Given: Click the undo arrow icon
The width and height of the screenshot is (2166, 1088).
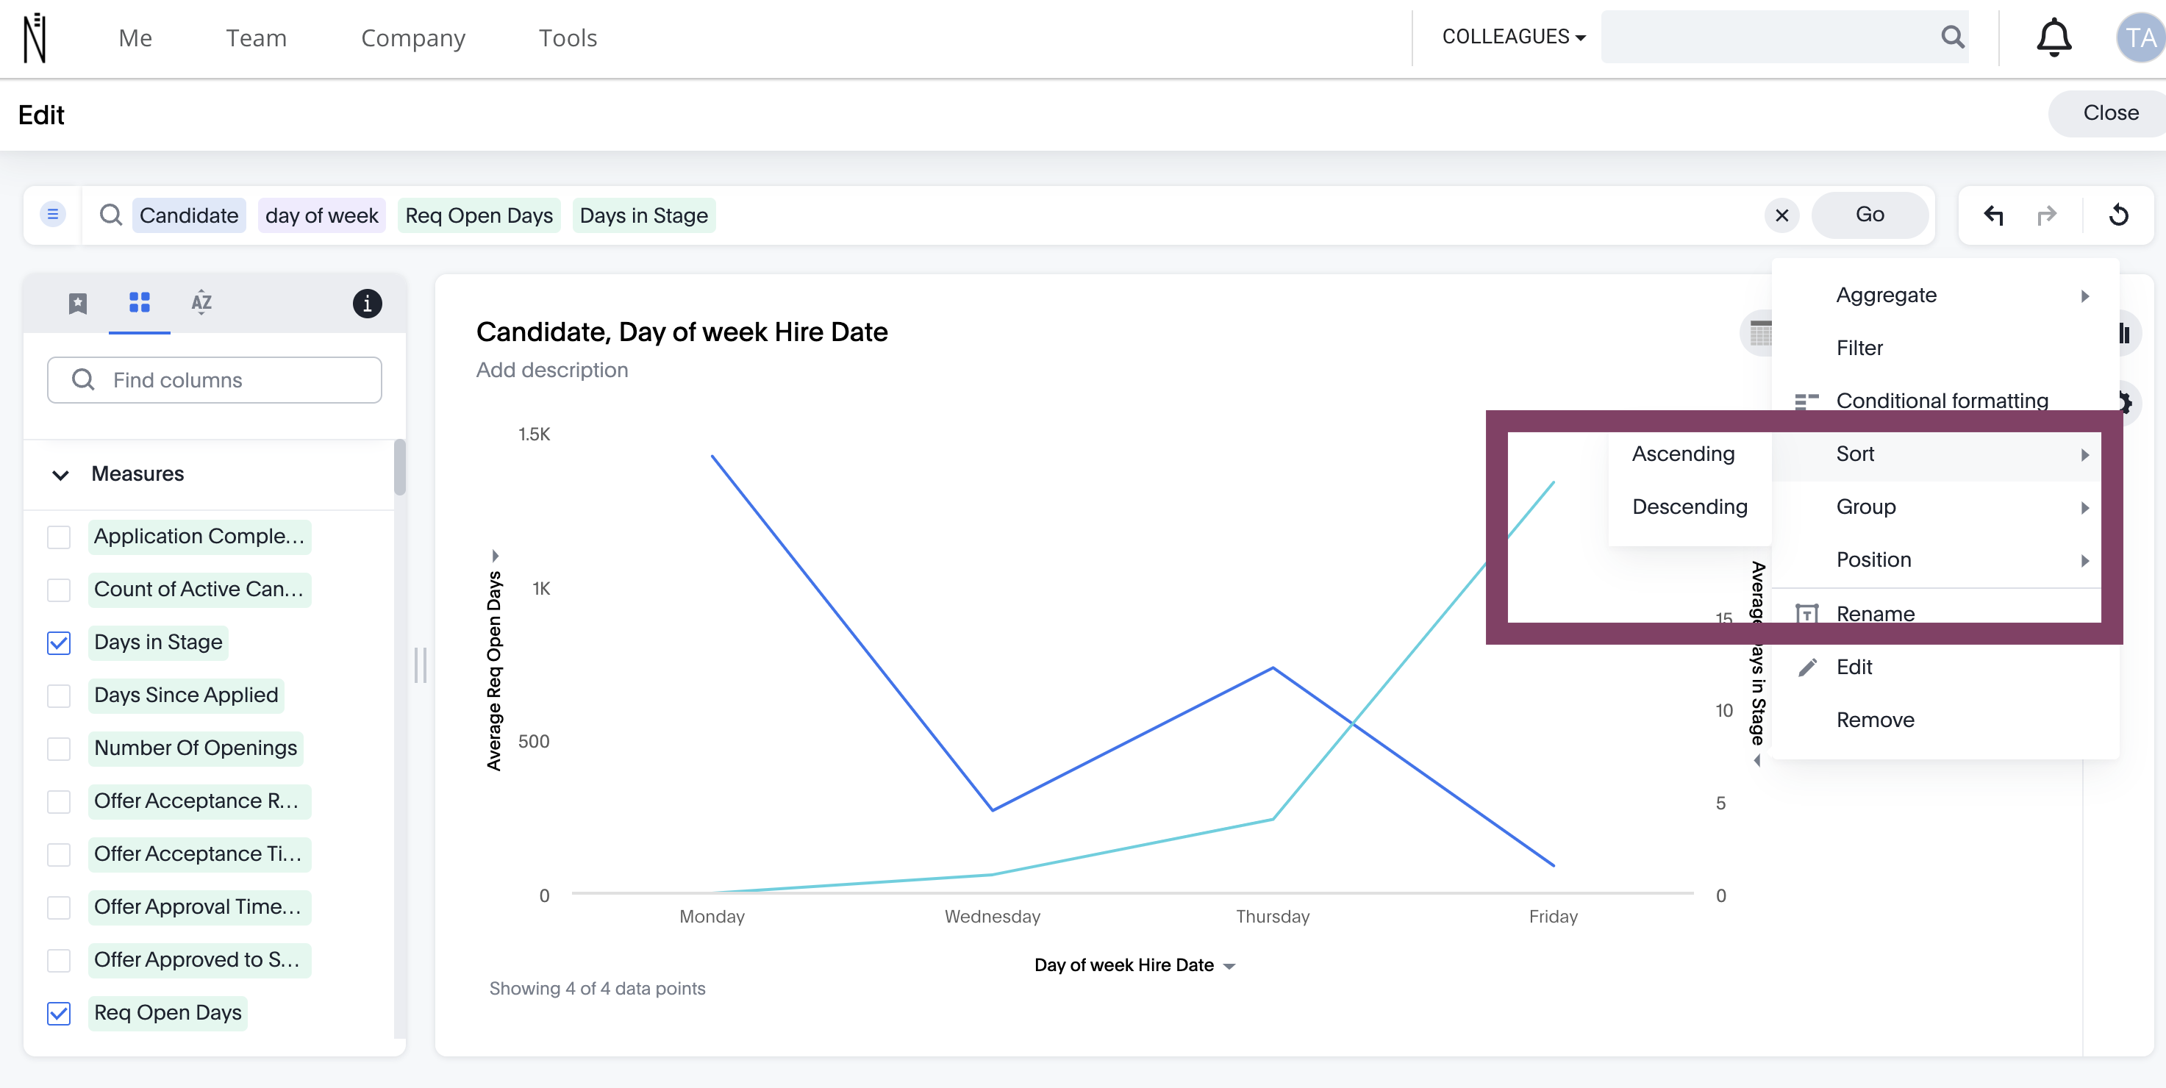Looking at the screenshot, I should click(1994, 215).
